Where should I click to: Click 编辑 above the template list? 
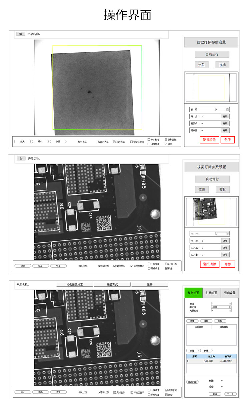[x=206, y=321]
